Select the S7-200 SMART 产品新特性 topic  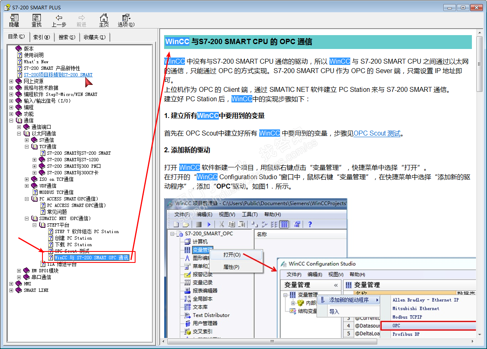pyautogui.click(x=52, y=68)
